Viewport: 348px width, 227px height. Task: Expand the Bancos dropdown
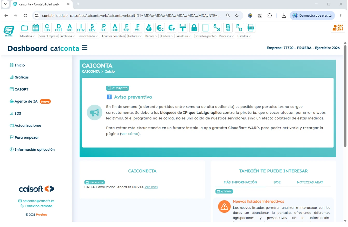point(152,36)
